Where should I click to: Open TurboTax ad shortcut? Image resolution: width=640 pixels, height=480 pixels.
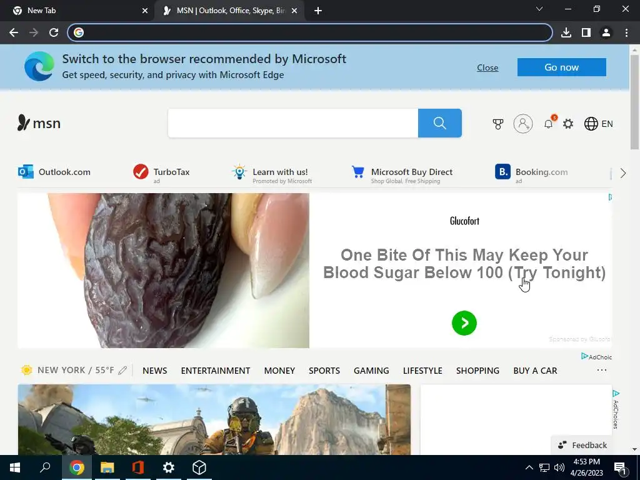pyautogui.click(x=162, y=173)
